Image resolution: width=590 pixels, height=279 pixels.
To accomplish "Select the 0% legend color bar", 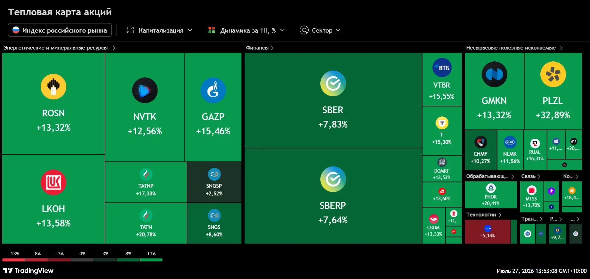I will [x=83, y=260].
